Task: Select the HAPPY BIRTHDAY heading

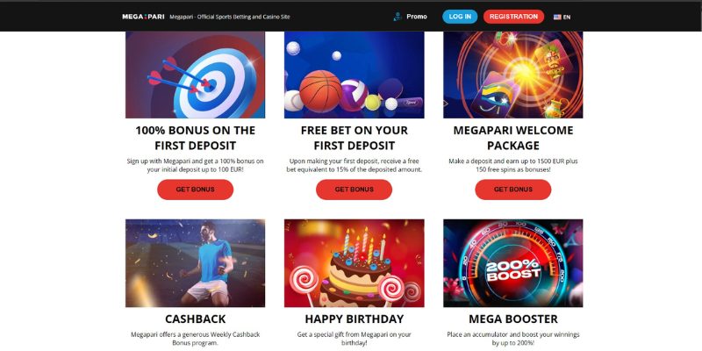Action: pos(355,319)
